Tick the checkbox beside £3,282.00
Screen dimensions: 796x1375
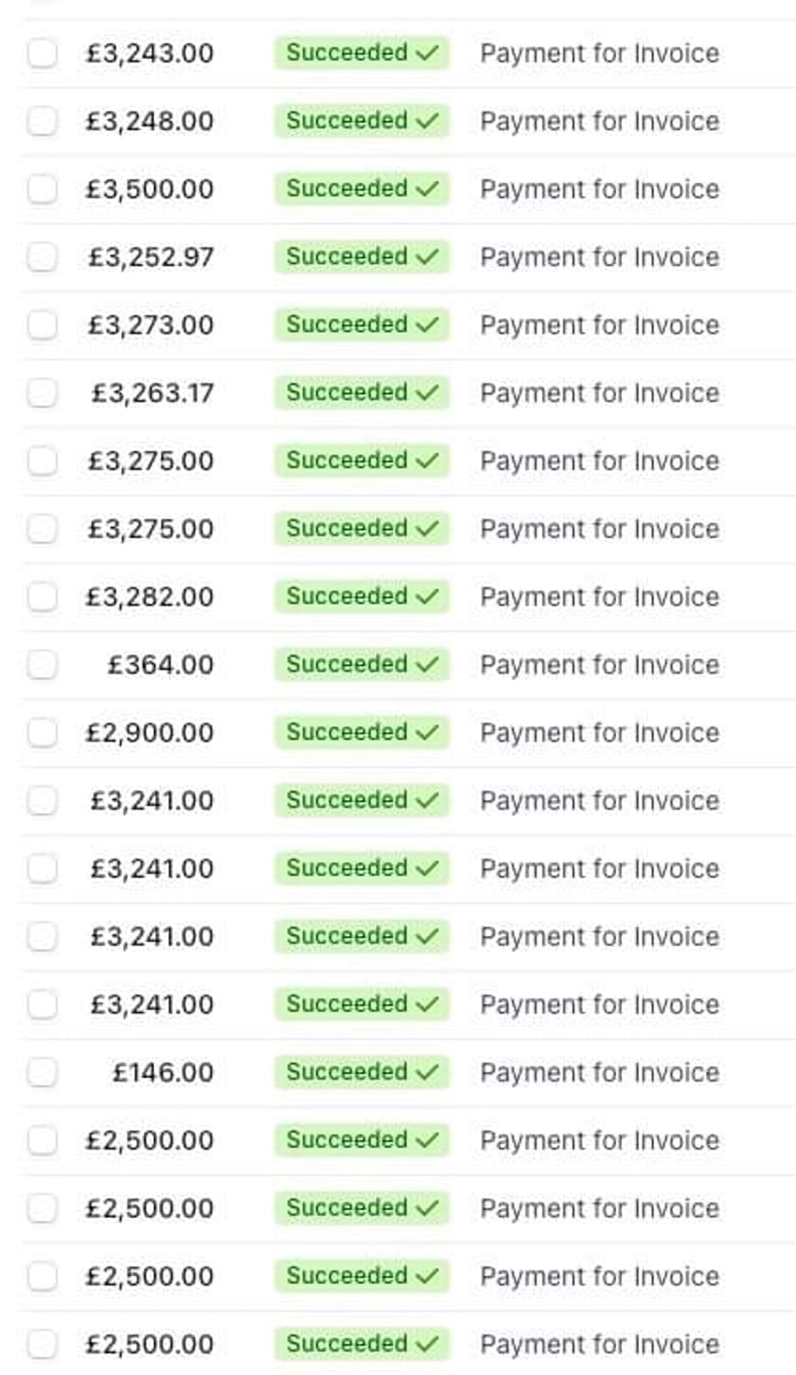point(42,597)
